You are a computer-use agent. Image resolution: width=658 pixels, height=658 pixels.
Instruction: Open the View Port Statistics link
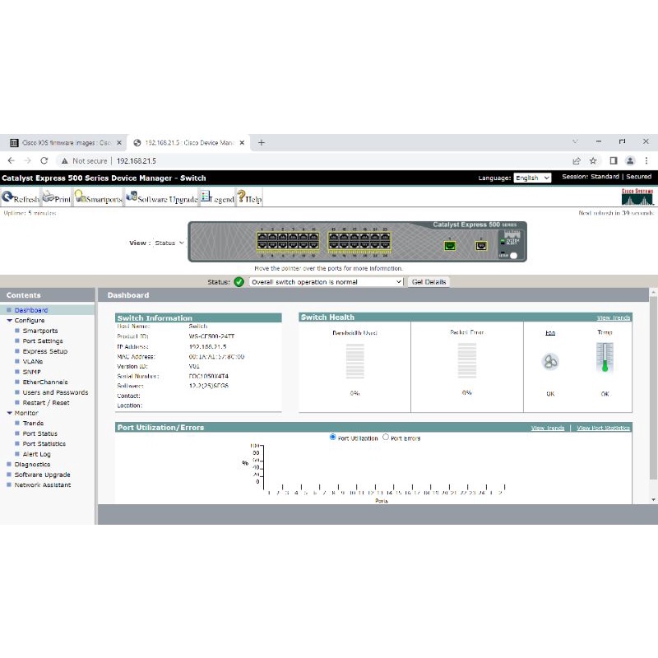pyautogui.click(x=603, y=428)
